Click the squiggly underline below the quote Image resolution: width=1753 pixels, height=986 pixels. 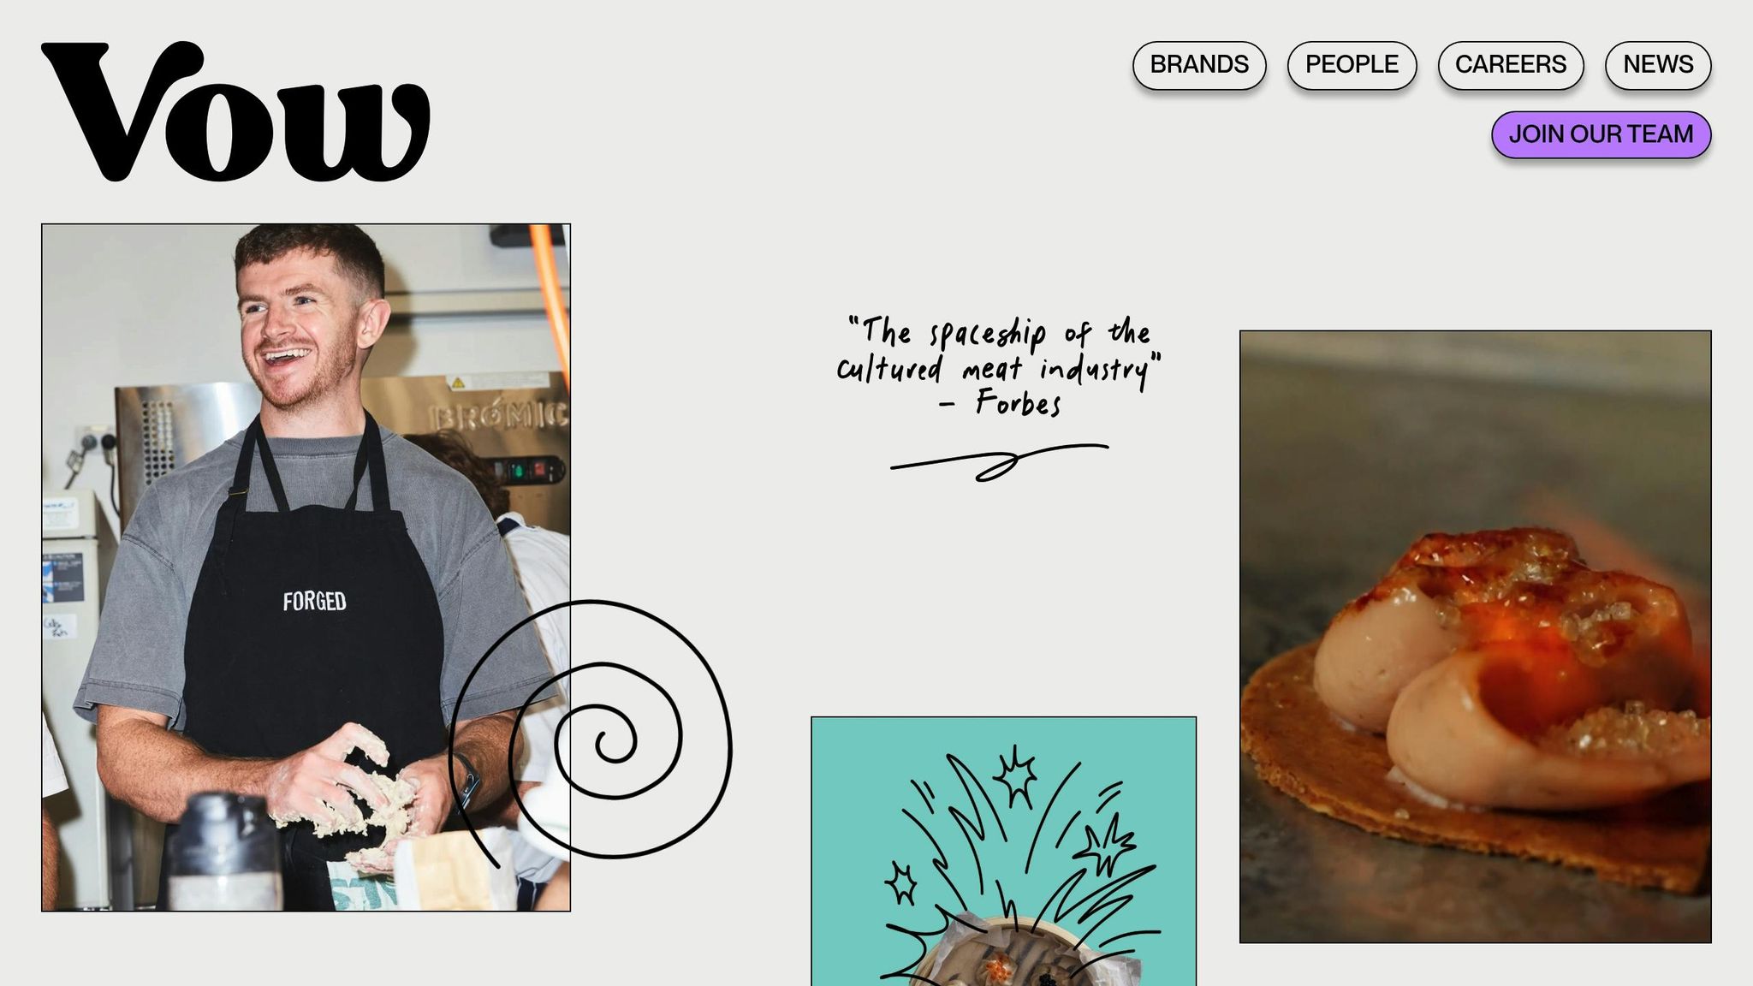(999, 462)
